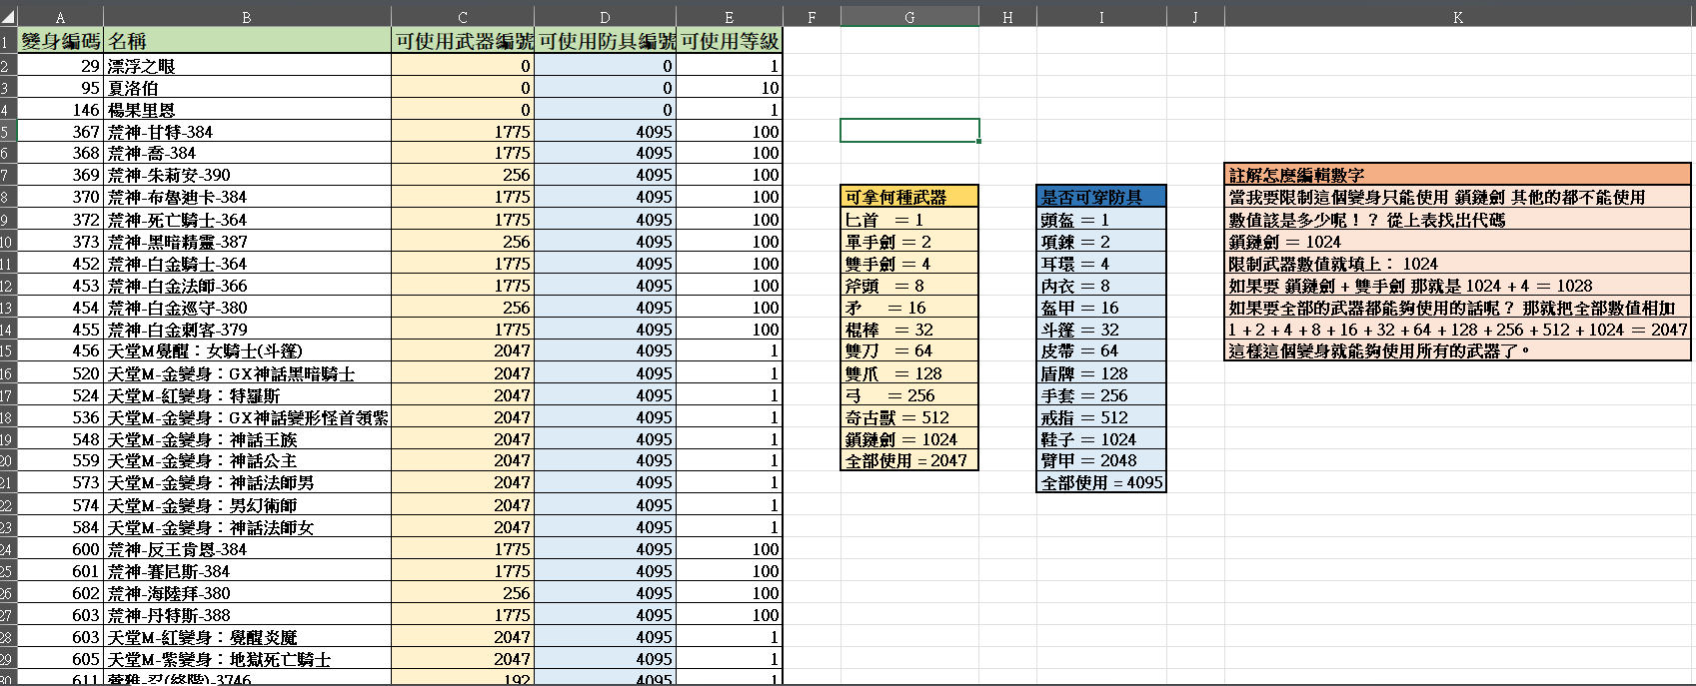1696x686 pixels.
Task: Select cell 荒神-白金巡守-380
Action: [x=247, y=308]
